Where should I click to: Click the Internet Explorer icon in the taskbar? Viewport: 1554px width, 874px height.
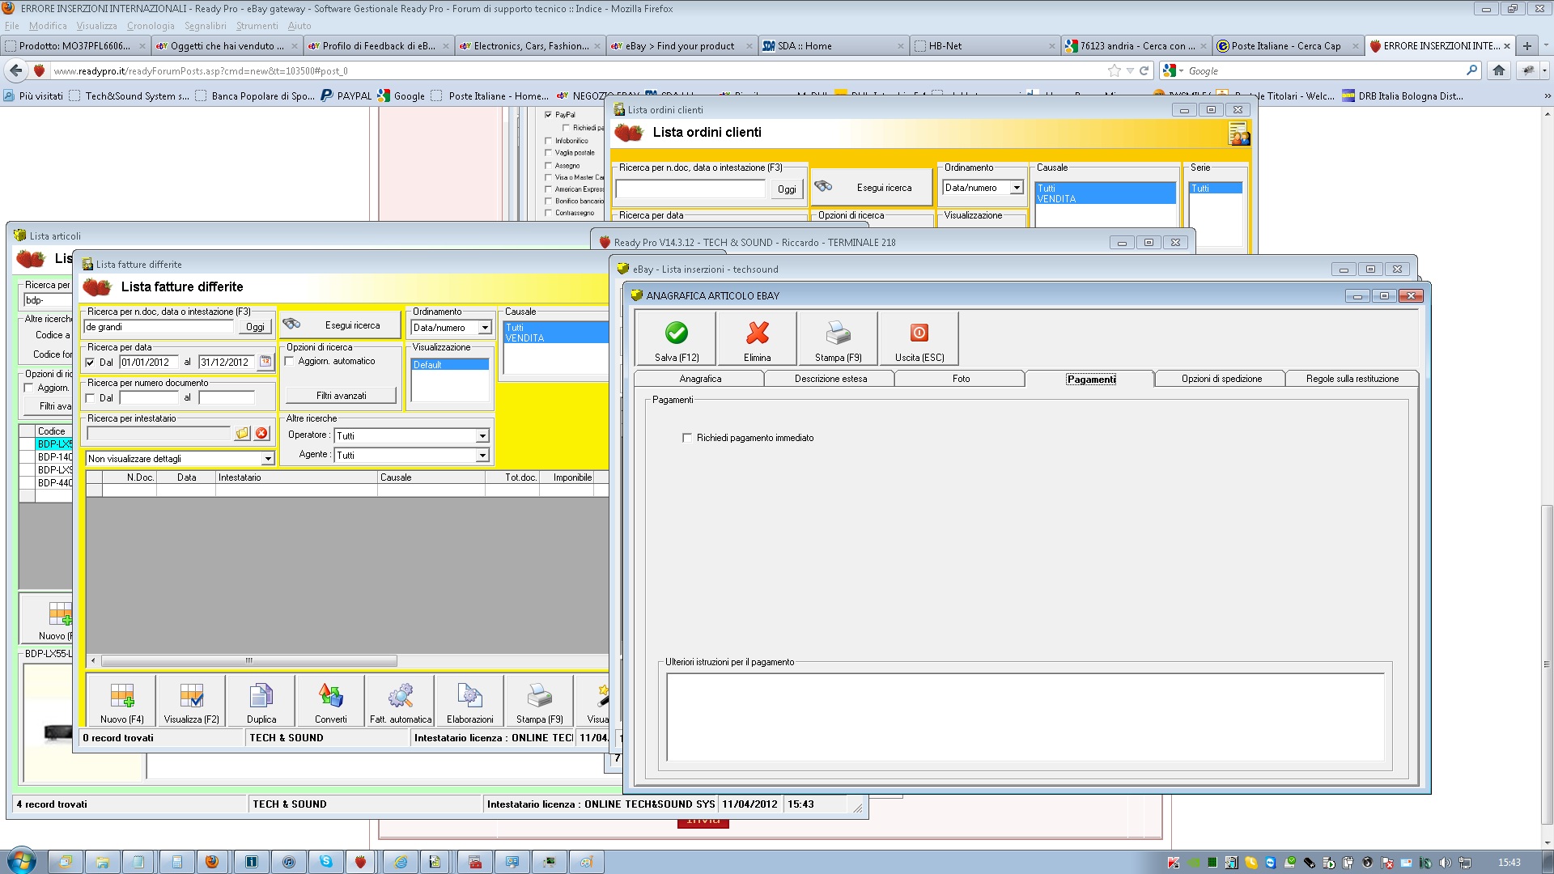(x=401, y=862)
